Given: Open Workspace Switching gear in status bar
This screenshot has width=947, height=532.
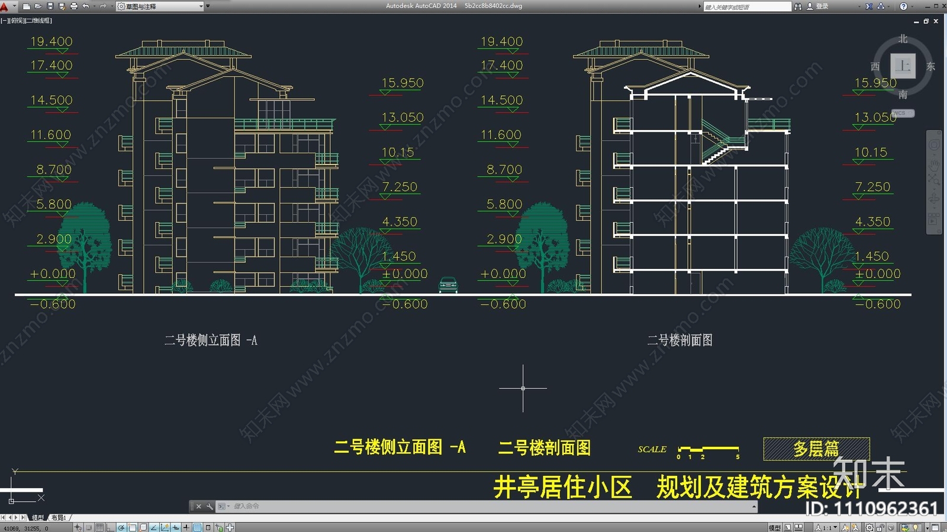Looking at the screenshot, I should [x=869, y=528].
